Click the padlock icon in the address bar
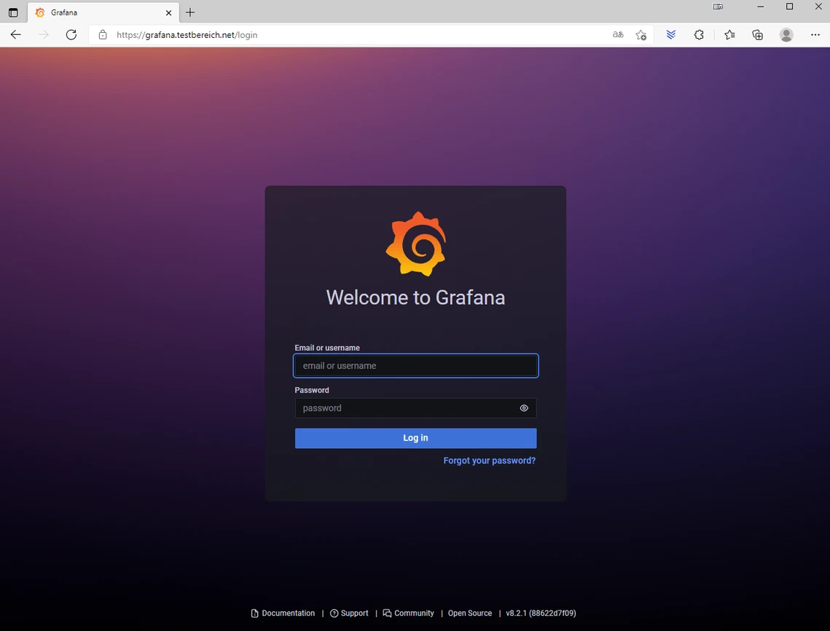The image size is (830, 631). click(x=102, y=34)
